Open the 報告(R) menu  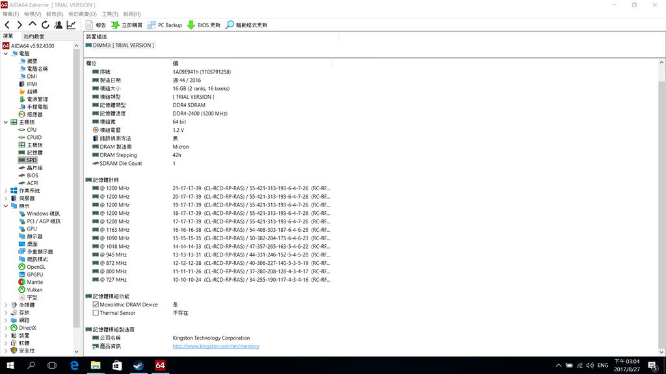point(55,14)
